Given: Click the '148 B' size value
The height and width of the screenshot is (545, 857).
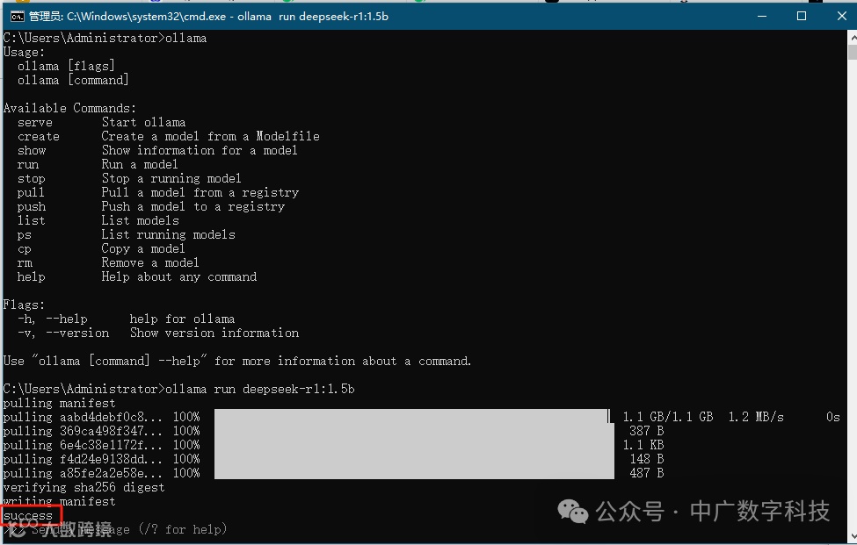Looking at the screenshot, I should coord(647,459).
